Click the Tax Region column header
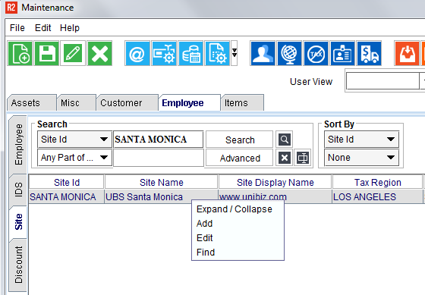This screenshot has width=425, height=295. point(378,182)
